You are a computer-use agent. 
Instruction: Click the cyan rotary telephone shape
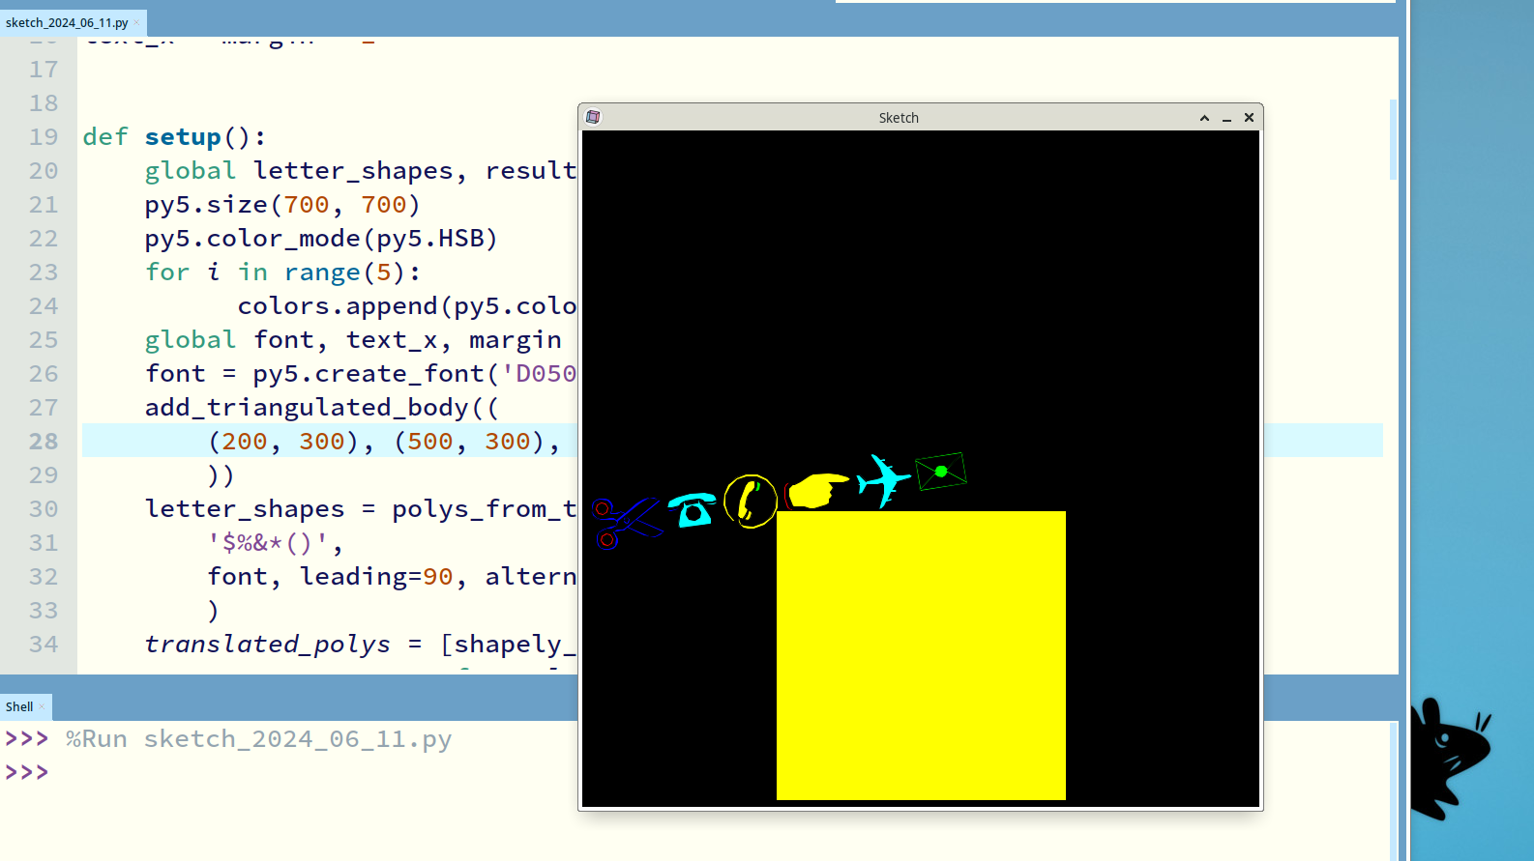[x=693, y=509]
